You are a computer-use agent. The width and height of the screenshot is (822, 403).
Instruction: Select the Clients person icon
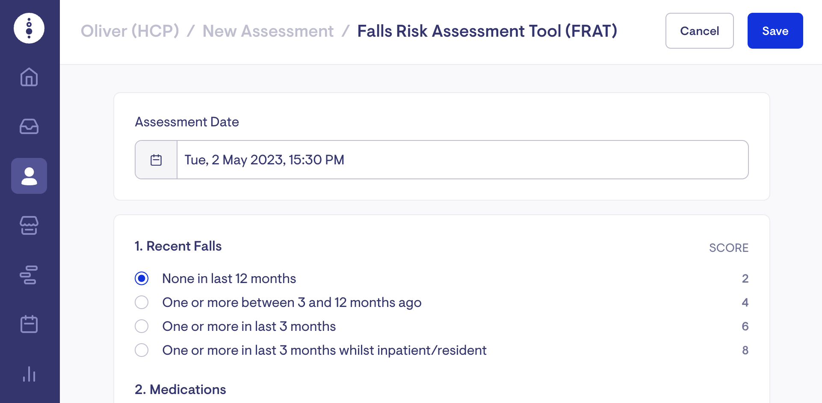click(29, 176)
